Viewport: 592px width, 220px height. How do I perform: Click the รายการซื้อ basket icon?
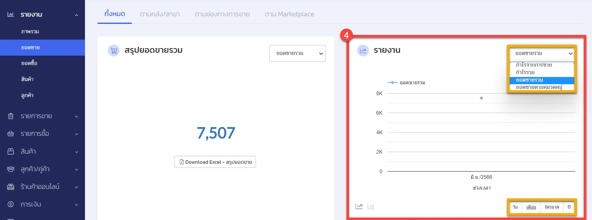pos(11,134)
